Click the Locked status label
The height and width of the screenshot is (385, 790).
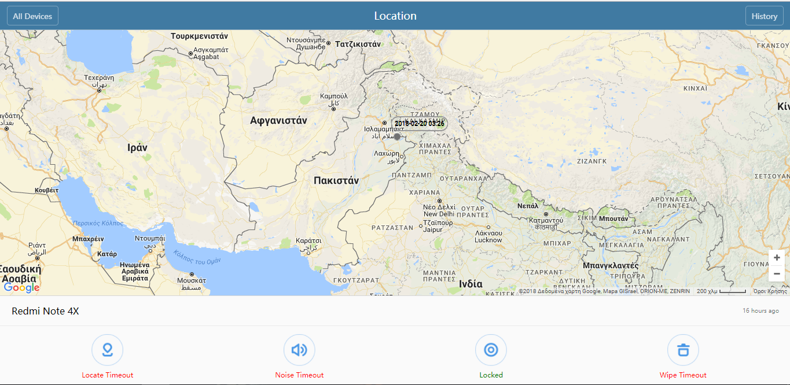[x=491, y=375]
